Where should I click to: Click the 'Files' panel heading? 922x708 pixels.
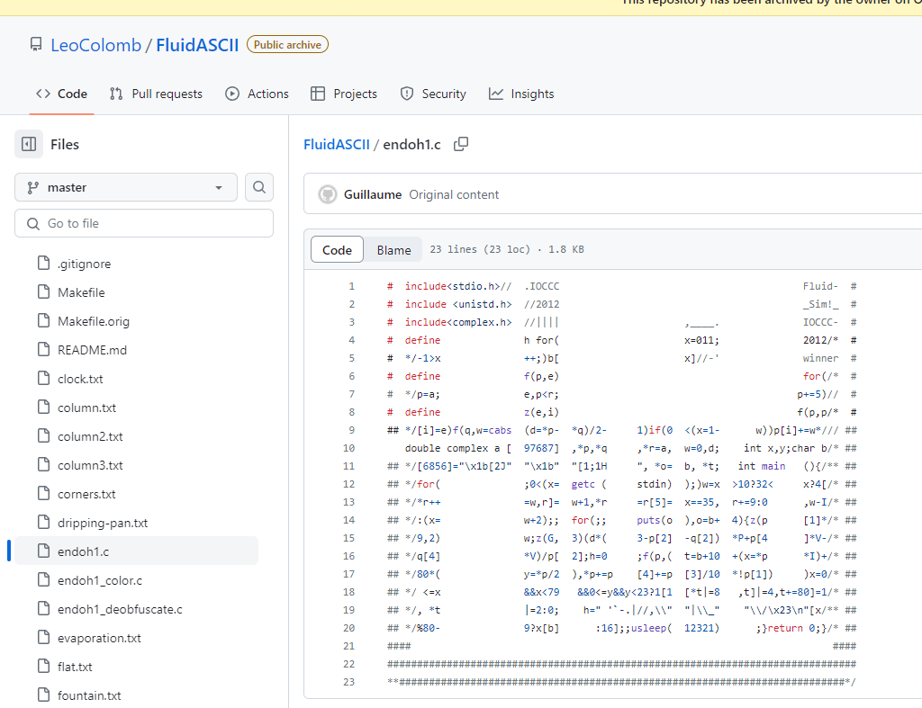65,145
